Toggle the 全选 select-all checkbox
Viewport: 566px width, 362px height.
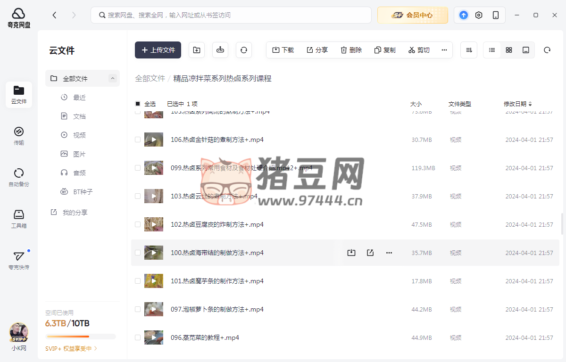138,104
